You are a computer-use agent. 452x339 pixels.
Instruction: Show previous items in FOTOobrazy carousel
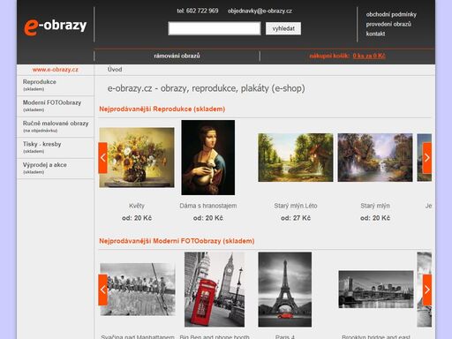pos(102,290)
